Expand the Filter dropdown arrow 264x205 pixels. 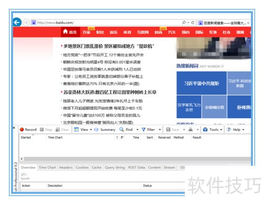pyautogui.click(x=160, y=130)
